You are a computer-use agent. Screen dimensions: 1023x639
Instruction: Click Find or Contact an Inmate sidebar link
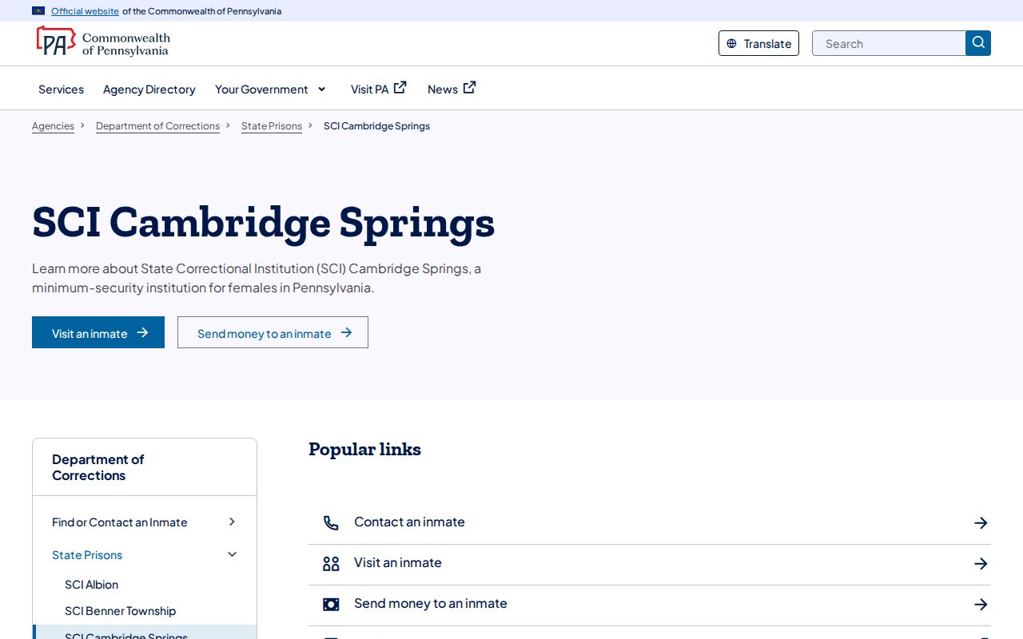(120, 522)
